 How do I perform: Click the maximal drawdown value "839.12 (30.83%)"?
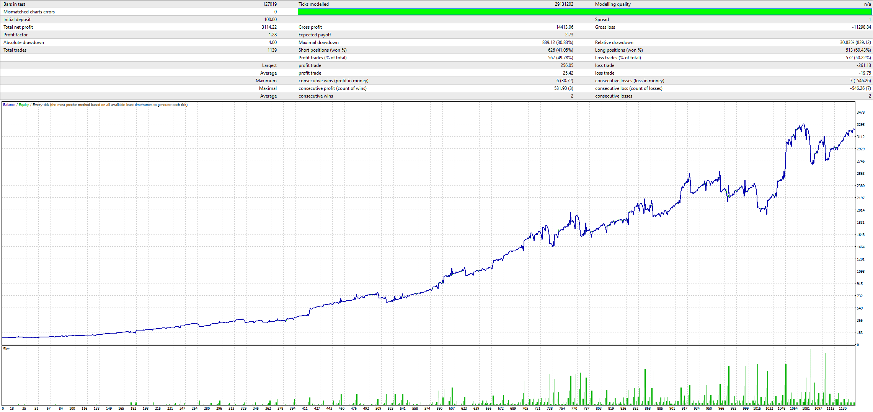[558, 42]
